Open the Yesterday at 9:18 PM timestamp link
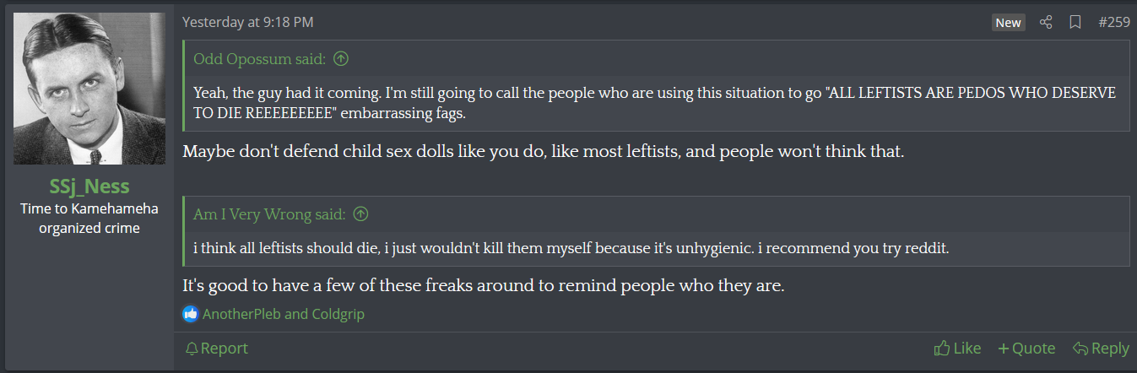 [247, 23]
